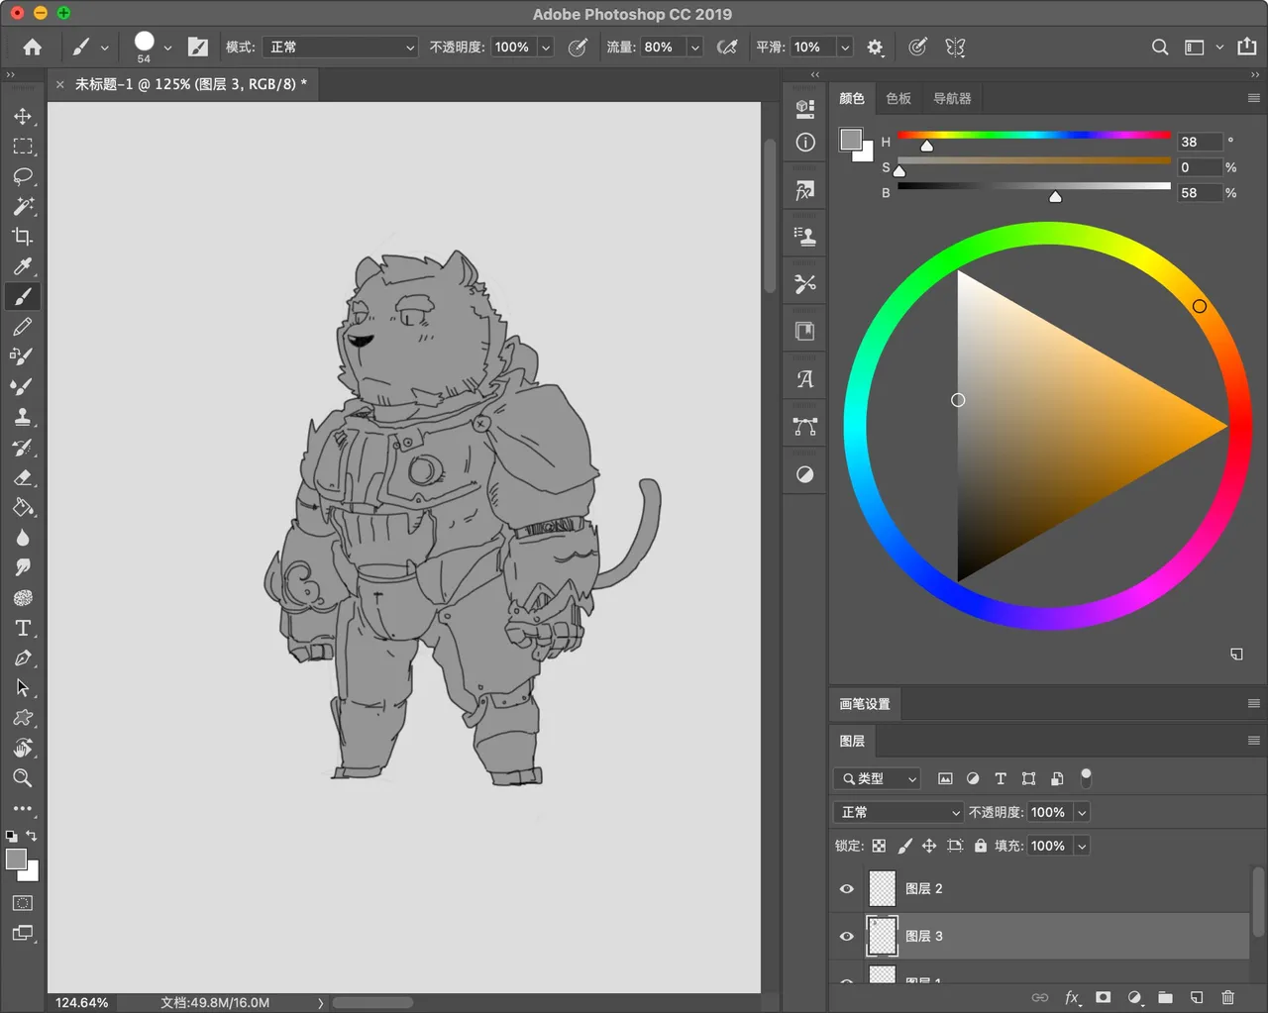Toggle lock transparent pixels in layers panel
Image resolution: width=1268 pixels, height=1013 pixels.
point(879,846)
